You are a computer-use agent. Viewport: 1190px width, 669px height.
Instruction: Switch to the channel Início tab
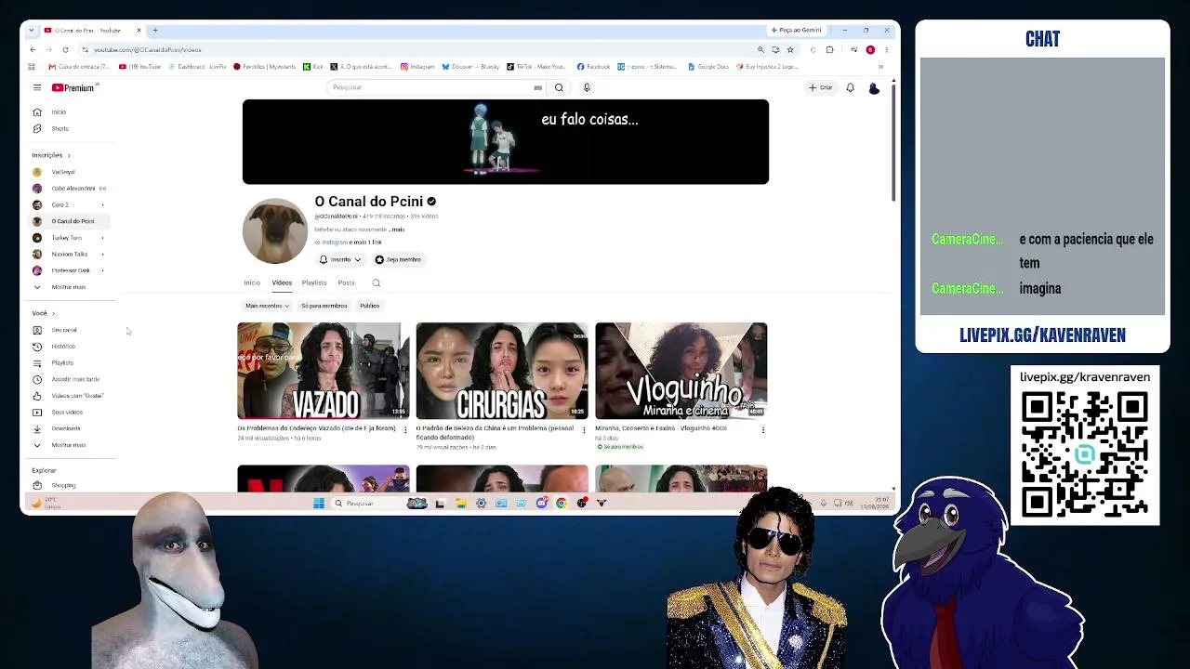(252, 282)
